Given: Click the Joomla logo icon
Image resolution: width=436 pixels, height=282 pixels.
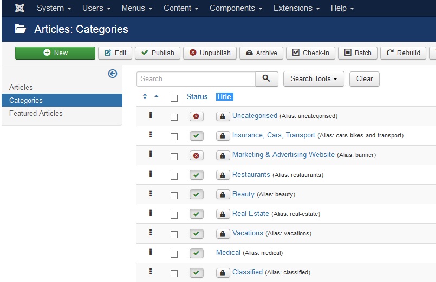Looking at the screenshot, I should coord(19,8).
